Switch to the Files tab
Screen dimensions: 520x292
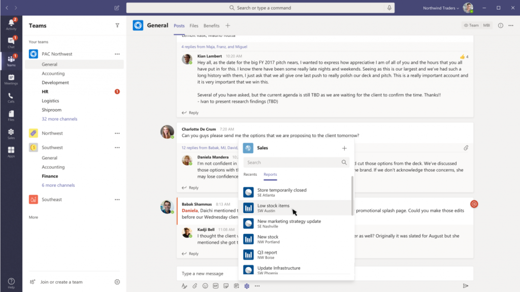pos(194,25)
